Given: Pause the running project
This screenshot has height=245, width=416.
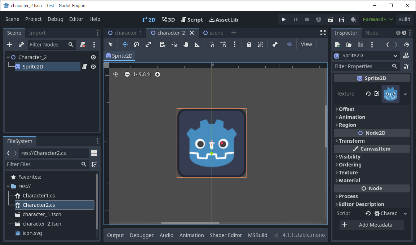Looking at the screenshot, I should click(295, 19).
